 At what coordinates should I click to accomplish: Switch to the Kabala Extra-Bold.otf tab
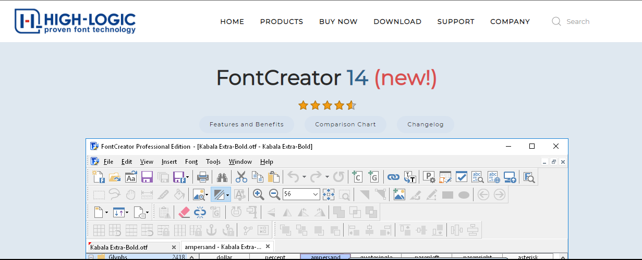[x=134, y=246]
